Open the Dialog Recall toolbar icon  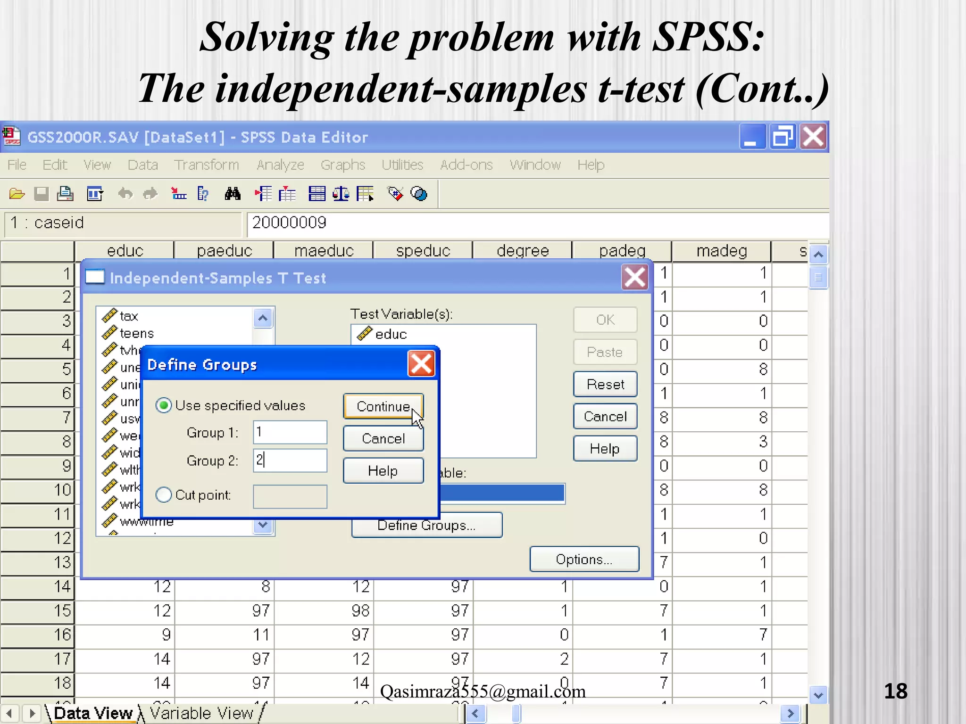pos(95,194)
